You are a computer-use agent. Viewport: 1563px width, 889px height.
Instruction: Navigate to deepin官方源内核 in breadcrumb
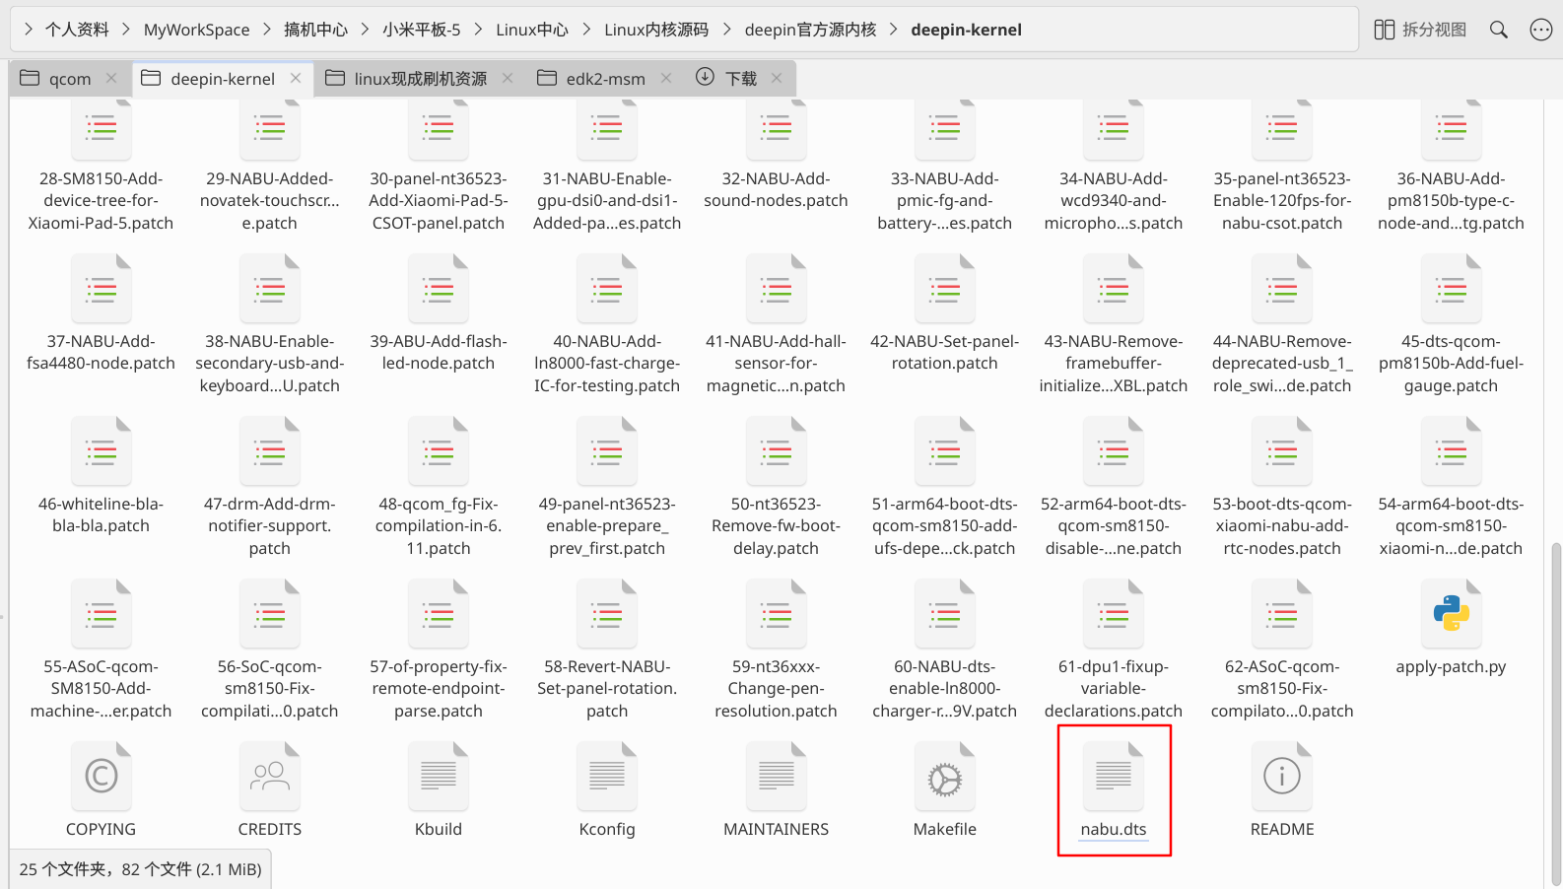[x=810, y=30]
